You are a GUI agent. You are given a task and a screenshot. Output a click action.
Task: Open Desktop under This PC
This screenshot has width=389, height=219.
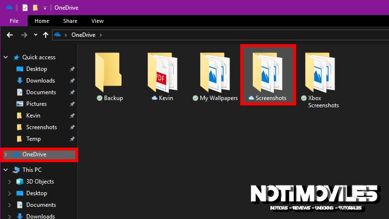coord(36,193)
